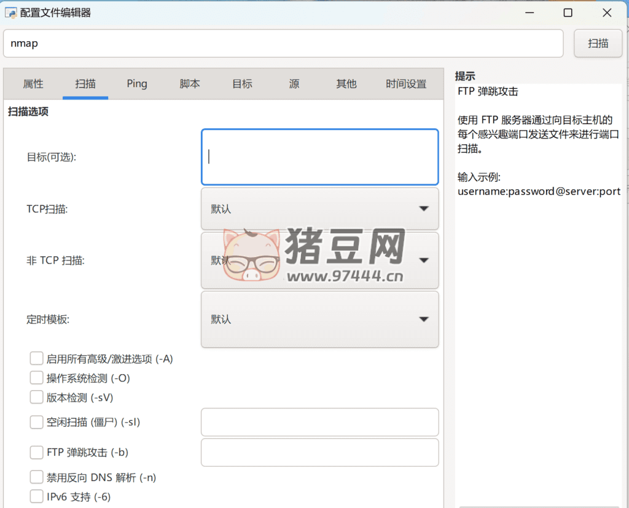This screenshot has width=629, height=508.
Task: Switch to the 属性 tab
Action: (33, 84)
